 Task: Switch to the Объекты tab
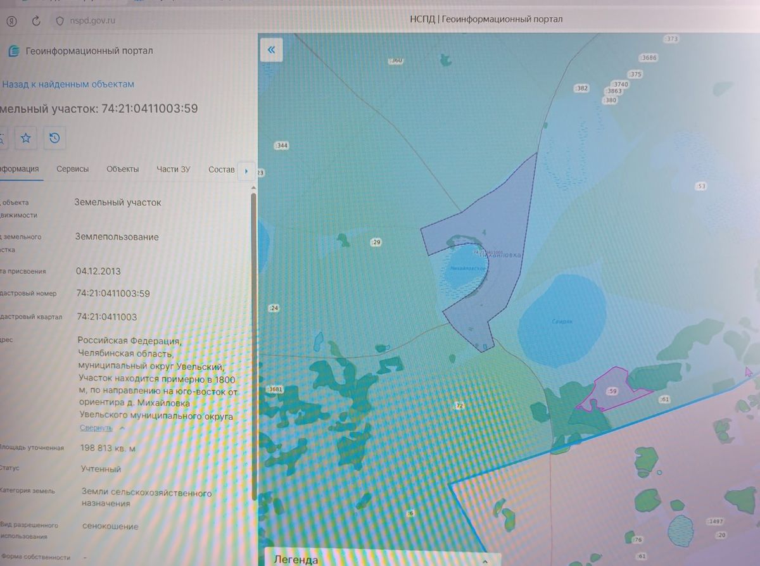pyautogui.click(x=123, y=169)
